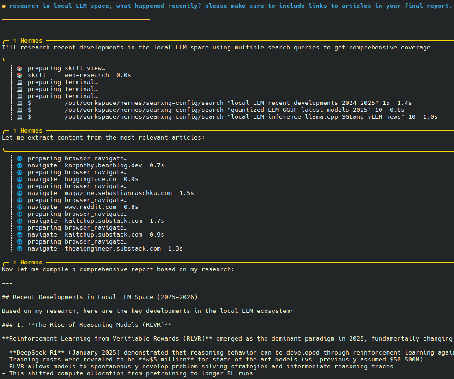Click "**Reinforcement Learning from Verifiable Rewards (RLVR)**" text
This screenshot has width=454, height=379.
[x=107, y=339]
